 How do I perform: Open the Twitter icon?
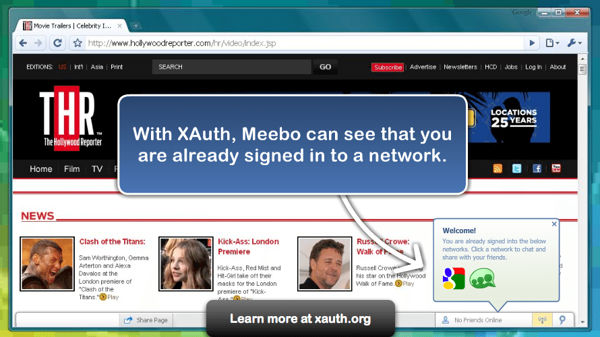[516, 168]
